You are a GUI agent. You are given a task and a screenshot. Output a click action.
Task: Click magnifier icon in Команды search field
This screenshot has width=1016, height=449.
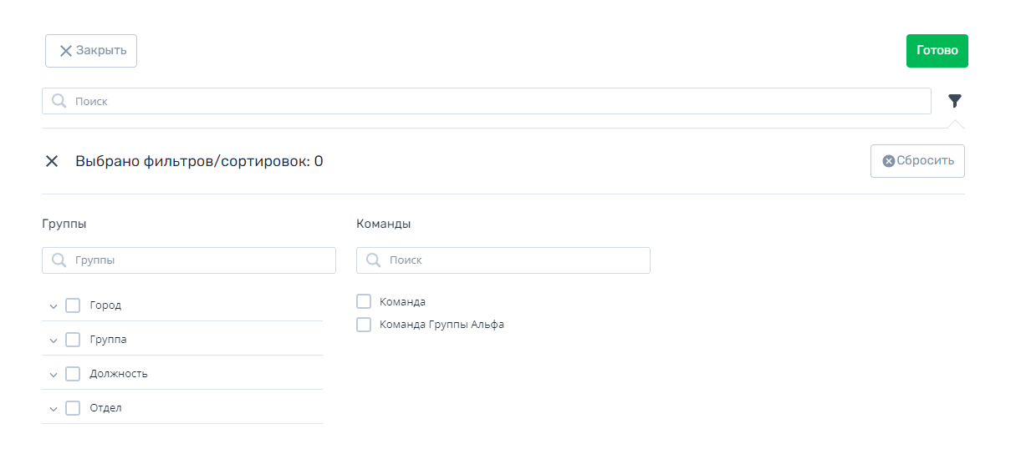pos(374,260)
